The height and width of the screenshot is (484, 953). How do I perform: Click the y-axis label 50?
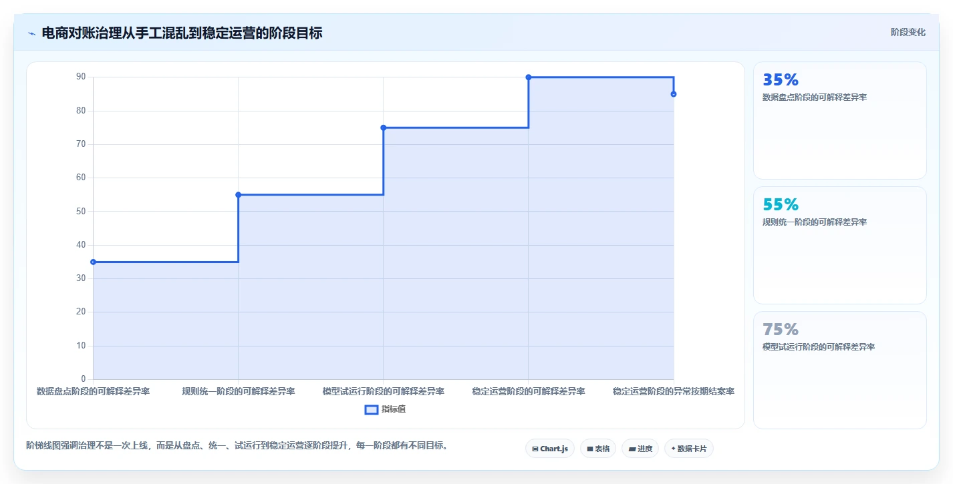(x=81, y=211)
